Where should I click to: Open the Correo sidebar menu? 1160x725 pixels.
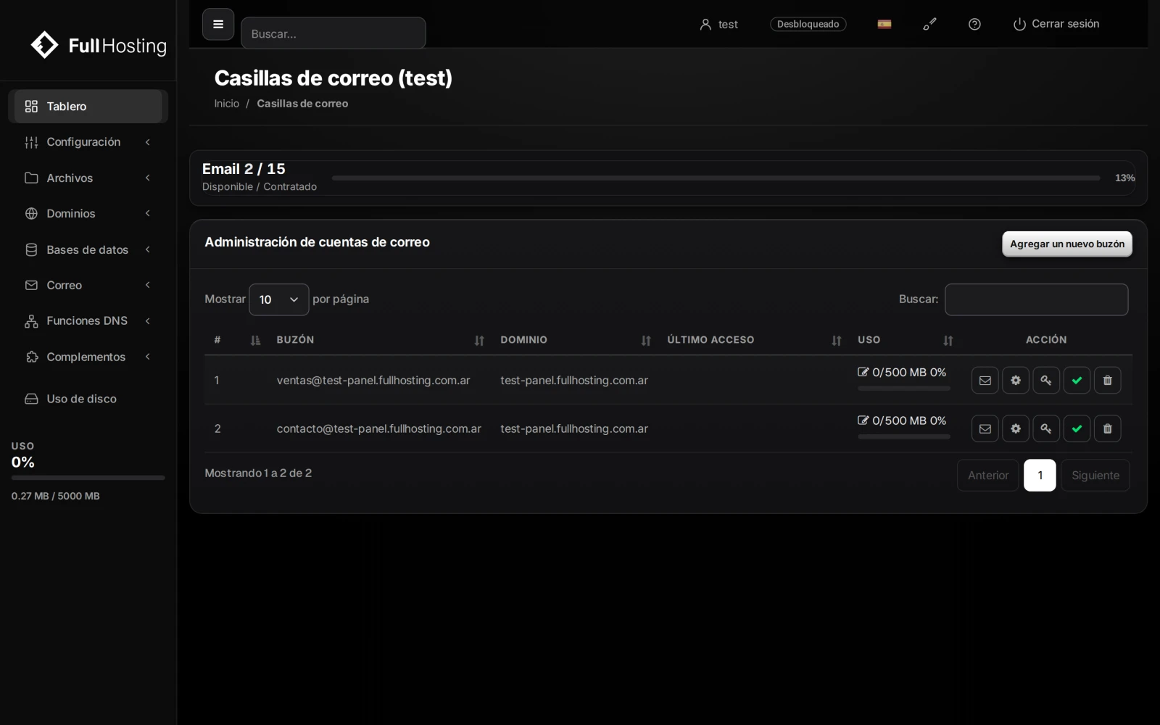click(88, 285)
